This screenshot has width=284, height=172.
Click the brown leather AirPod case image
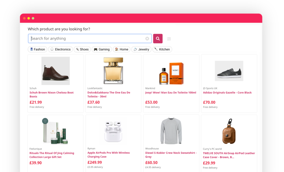(x=229, y=131)
